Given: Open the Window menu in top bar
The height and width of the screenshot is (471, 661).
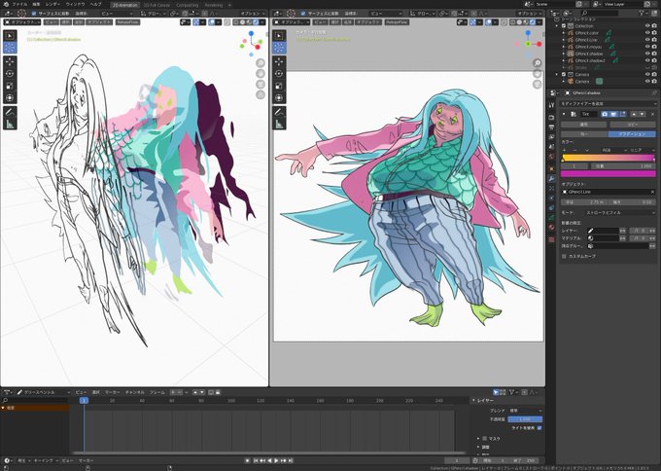Looking at the screenshot, I should (75, 4).
